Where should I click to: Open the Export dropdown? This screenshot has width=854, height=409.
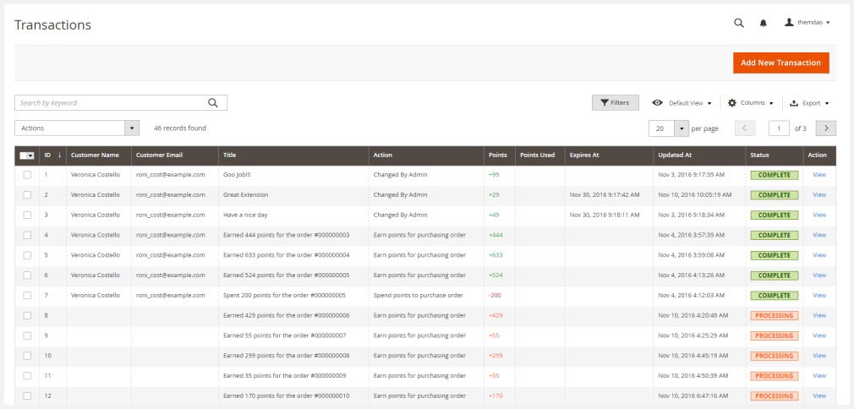(x=809, y=103)
